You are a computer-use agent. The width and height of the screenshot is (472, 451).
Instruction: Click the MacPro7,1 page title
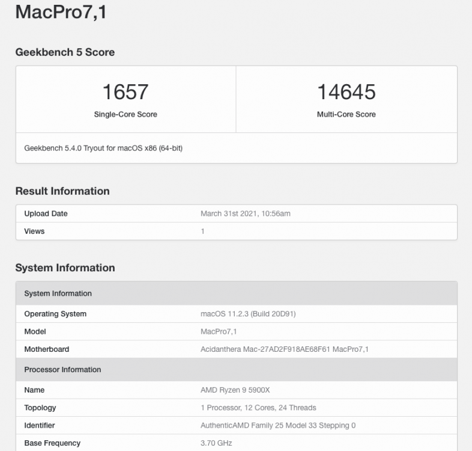61,12
